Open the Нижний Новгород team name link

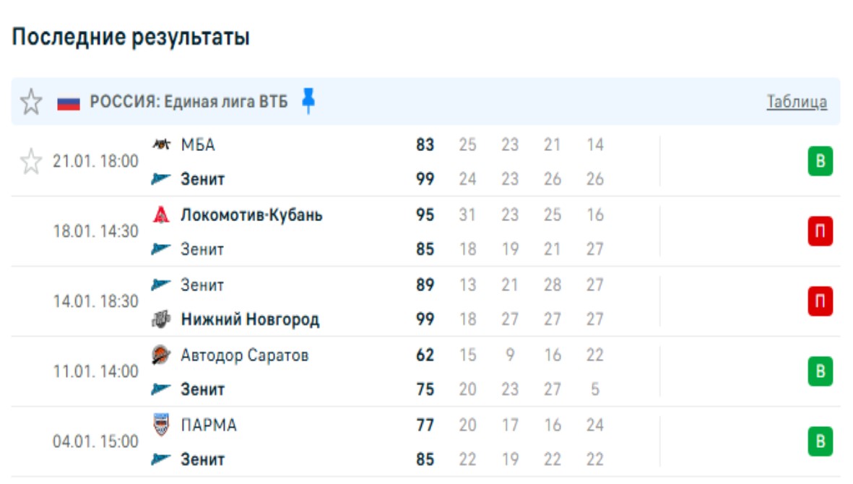[x=250, y=319]
